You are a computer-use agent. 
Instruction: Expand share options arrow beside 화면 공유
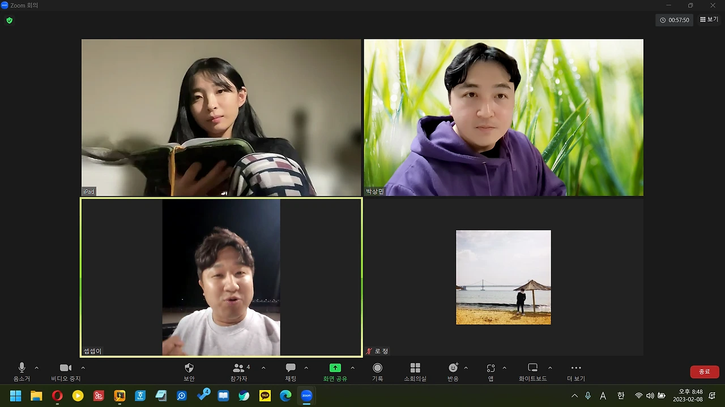[x=352, y=368]
